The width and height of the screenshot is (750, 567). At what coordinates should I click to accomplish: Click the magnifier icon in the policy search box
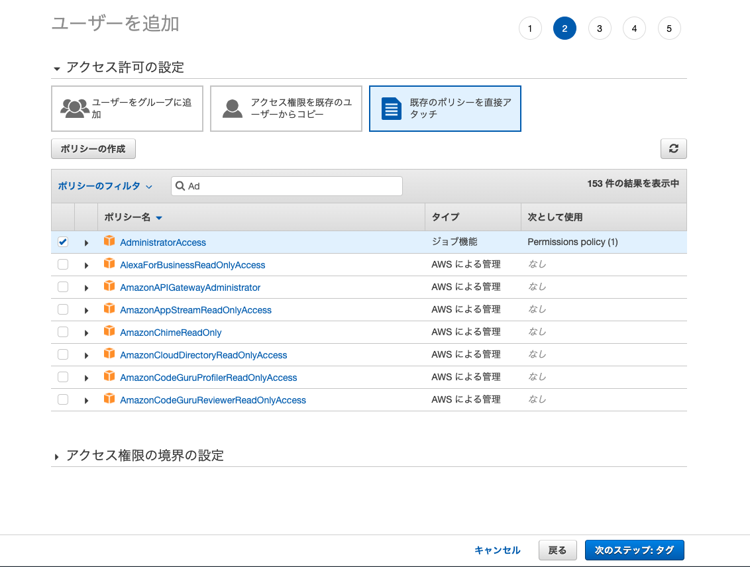pos(180,186)
